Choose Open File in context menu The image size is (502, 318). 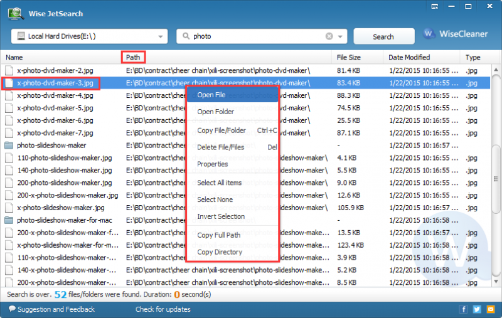tap(232, 95)
